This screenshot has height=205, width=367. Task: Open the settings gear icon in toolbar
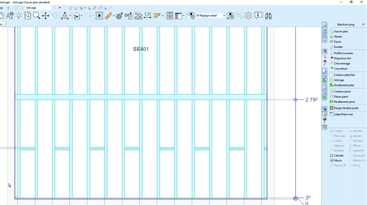(x=248, y=16)
